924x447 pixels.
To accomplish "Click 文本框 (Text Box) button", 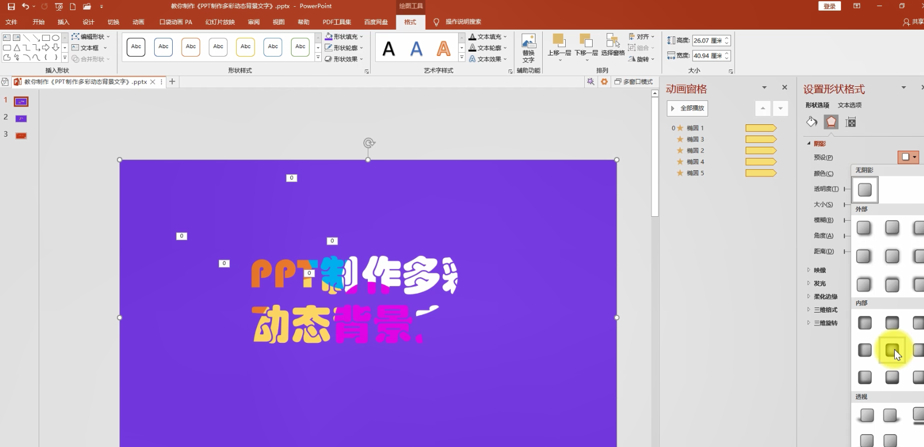I will coord(89,48).
